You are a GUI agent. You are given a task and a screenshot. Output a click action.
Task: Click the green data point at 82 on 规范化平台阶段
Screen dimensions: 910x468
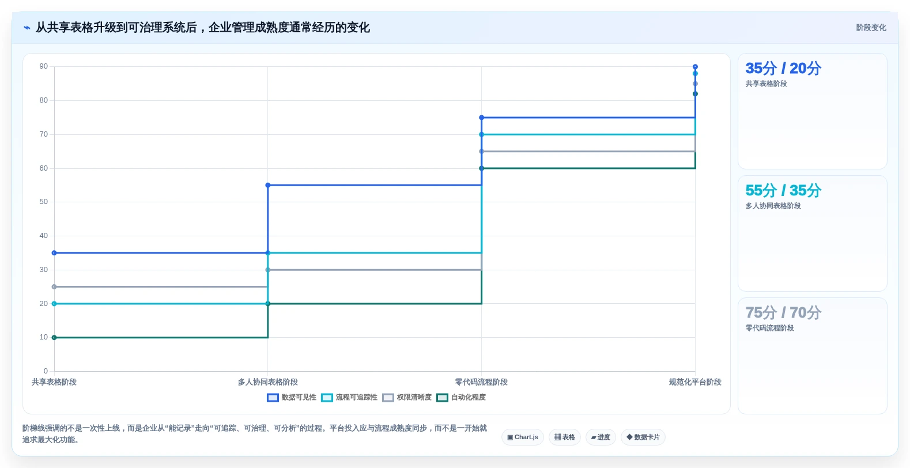point(695,94)
